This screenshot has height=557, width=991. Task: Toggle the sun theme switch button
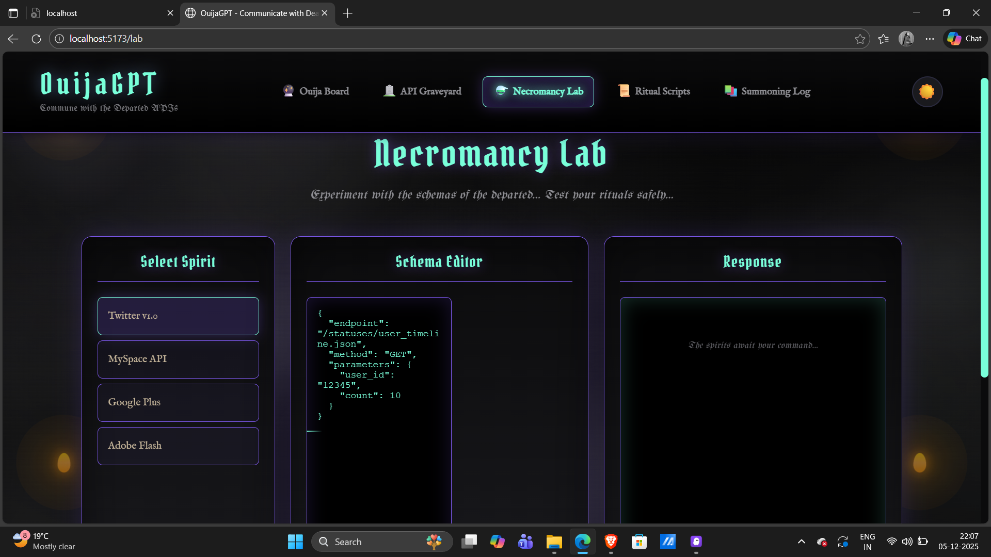(x=927, y=92)
